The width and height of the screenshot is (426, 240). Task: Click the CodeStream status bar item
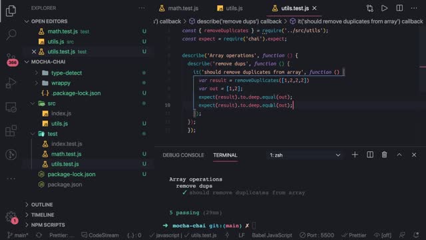[100, 235]
